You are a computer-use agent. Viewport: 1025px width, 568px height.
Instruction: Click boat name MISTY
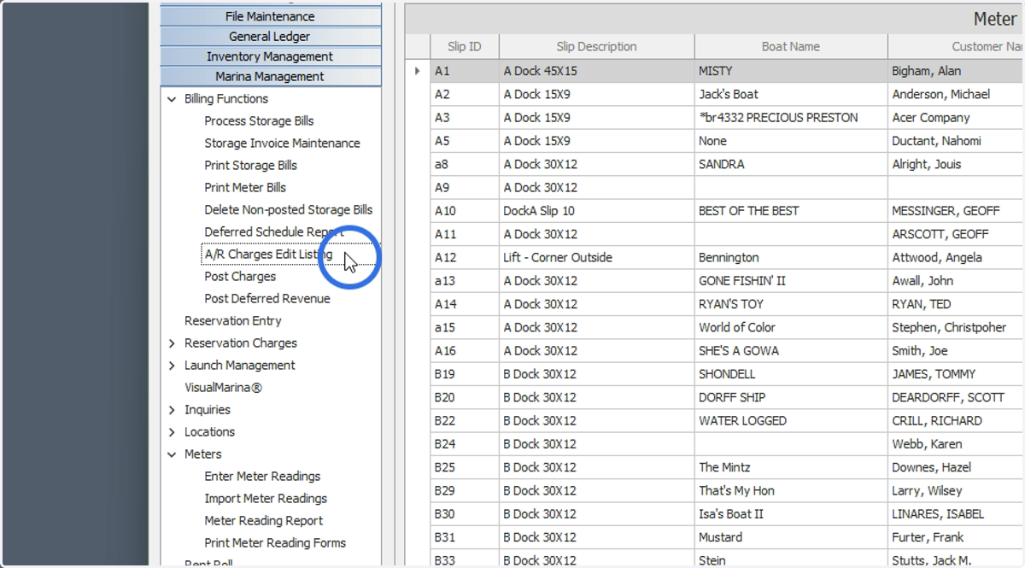[x=715, y=71]
